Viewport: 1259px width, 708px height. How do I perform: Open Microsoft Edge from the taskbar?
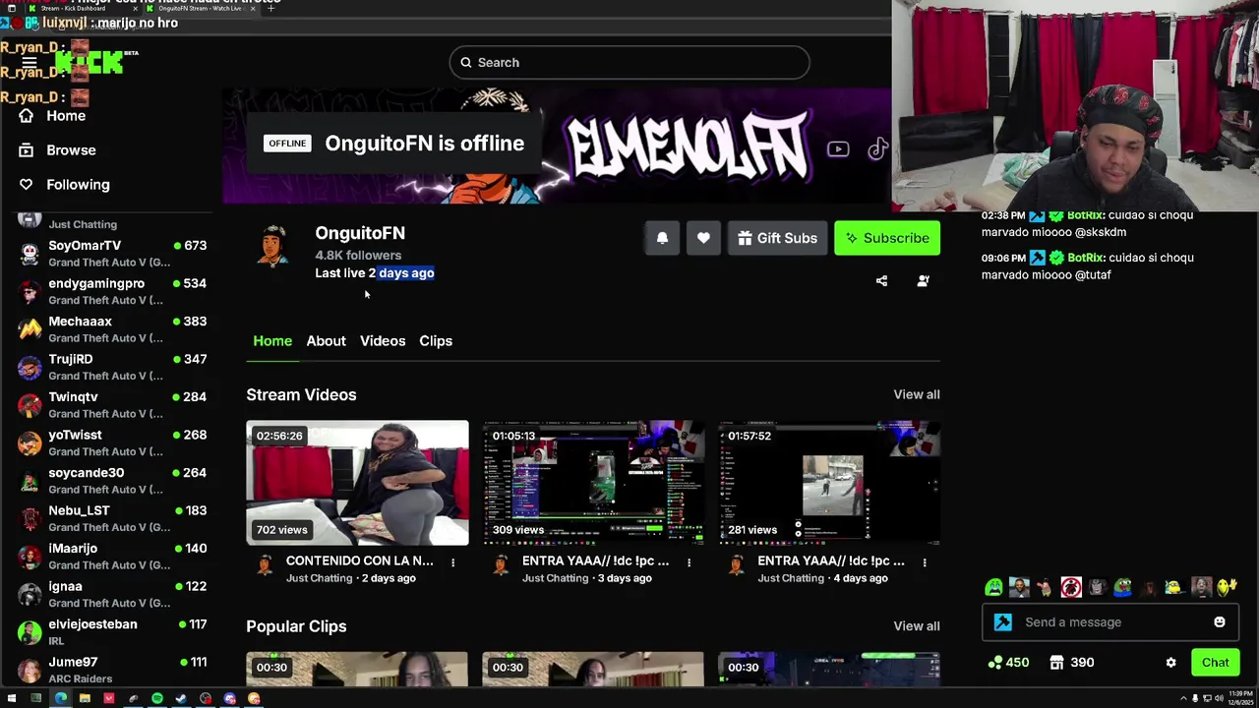tap(61, 698)
